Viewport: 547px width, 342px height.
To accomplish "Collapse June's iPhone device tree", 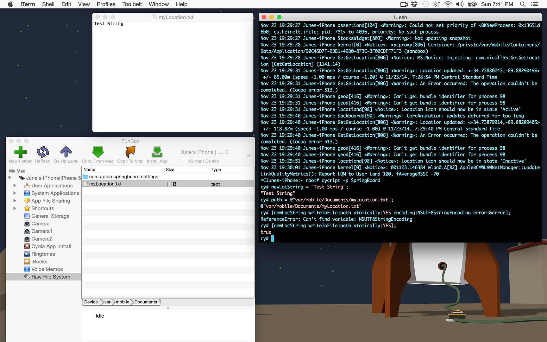I will tap(9, 178).
